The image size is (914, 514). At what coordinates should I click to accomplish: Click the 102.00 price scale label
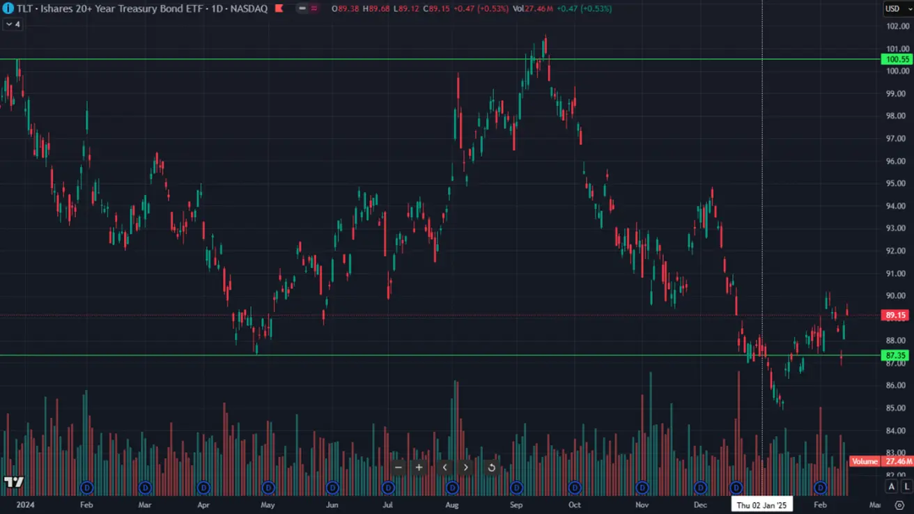897,26
